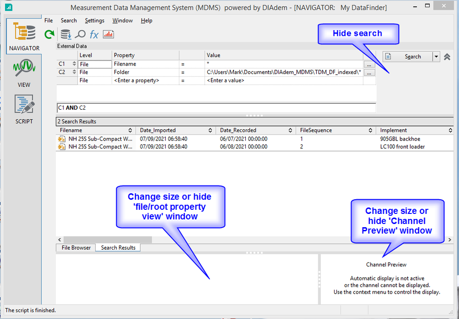Click the green refresh arrow icon
Image resolution: width=459 pixels, height=319 pixels.
point(50,34)
